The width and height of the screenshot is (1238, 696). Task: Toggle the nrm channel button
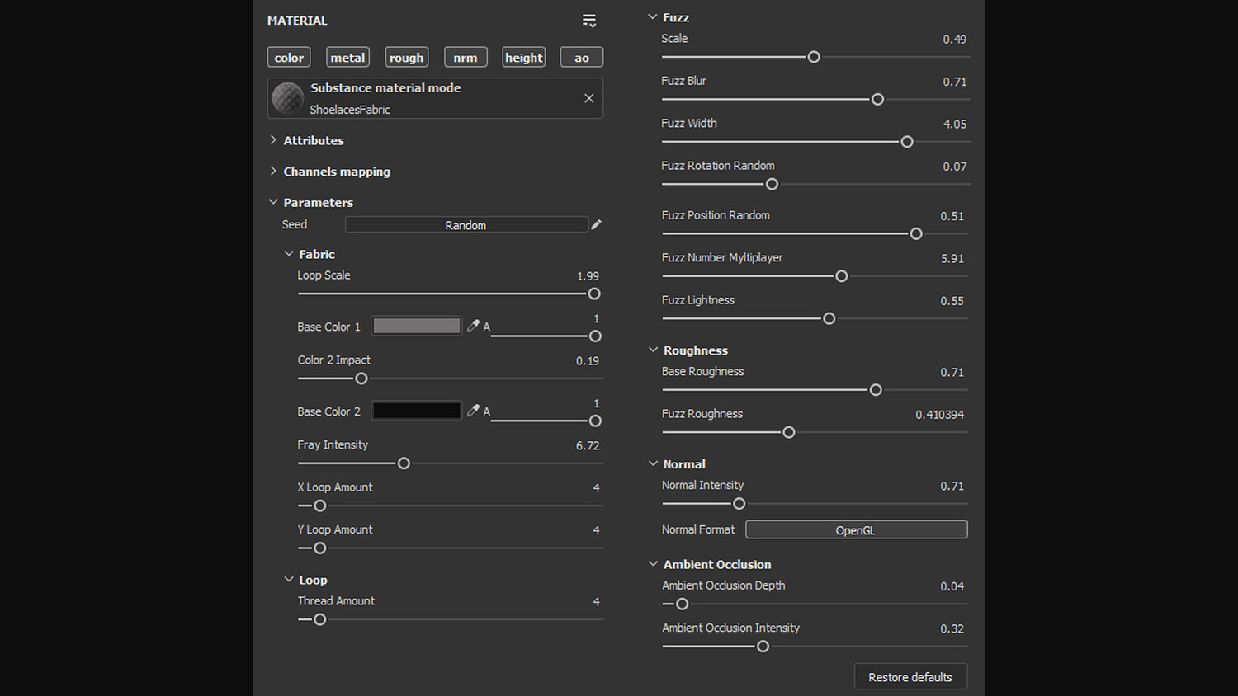tap(465, 58)
